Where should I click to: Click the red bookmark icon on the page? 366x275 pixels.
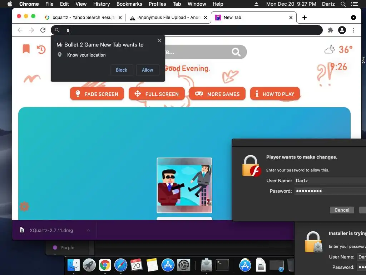point(26,49)
